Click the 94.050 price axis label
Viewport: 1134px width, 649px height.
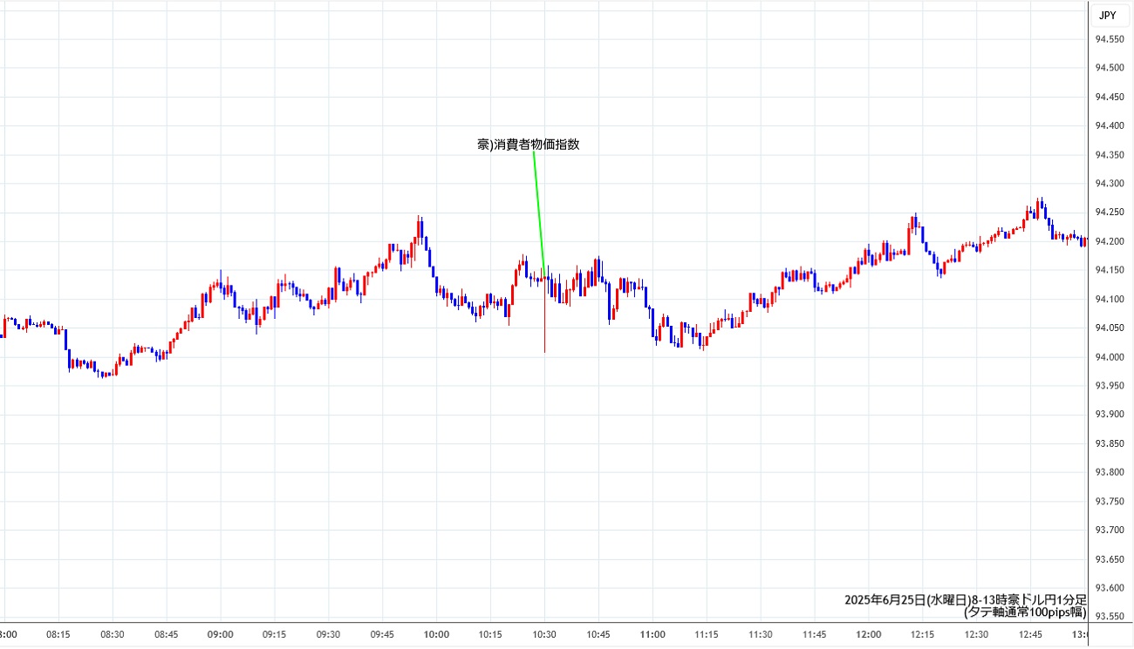coord(1110,328)
